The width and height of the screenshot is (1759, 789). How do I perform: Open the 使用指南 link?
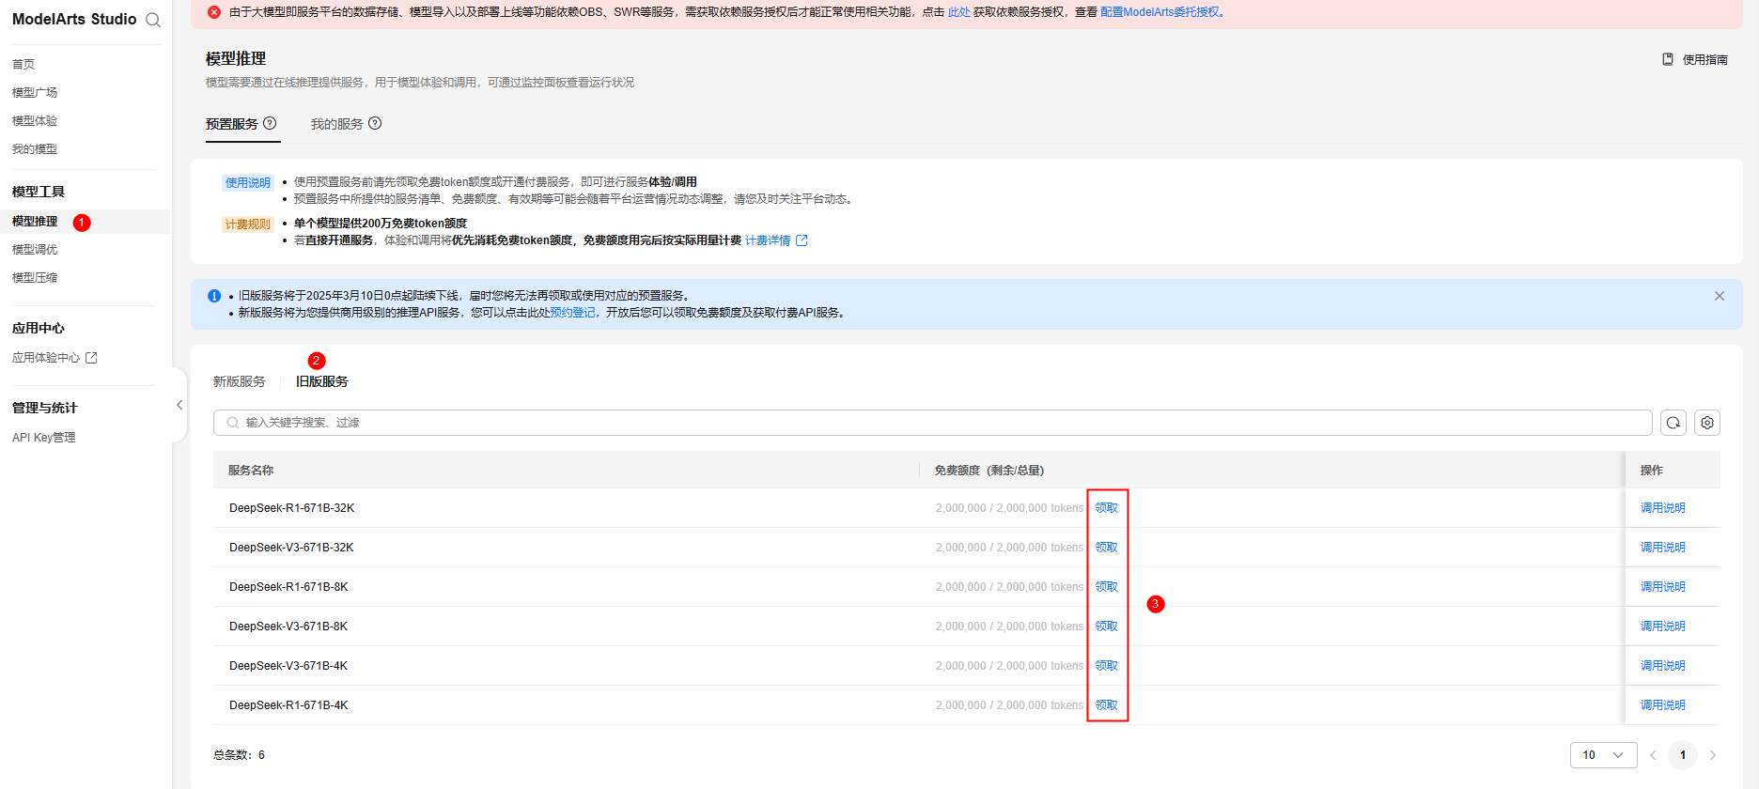click(x=1705, y=59)
